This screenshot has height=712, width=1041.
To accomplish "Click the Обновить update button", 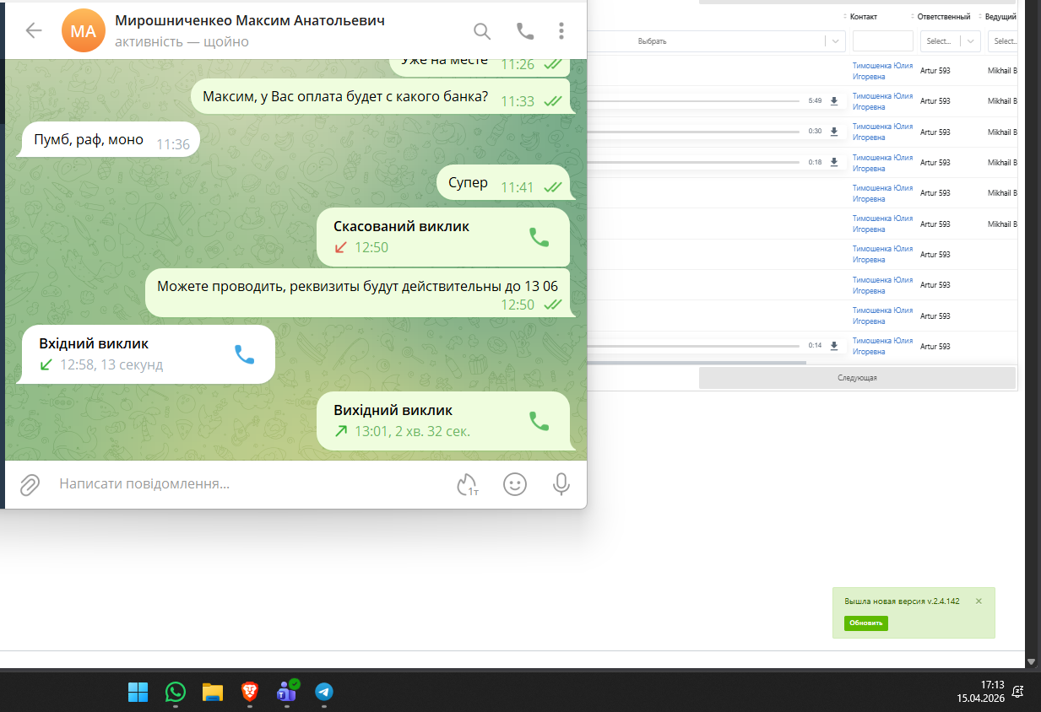I will (866, 623).
